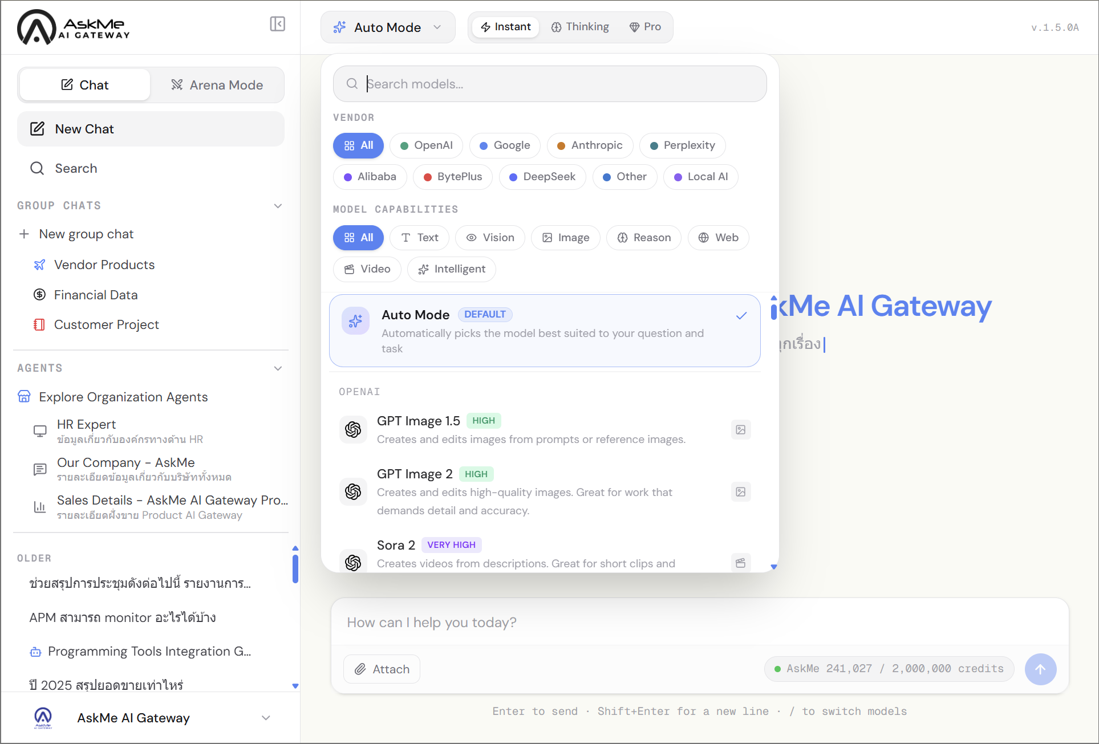The image size is (1099, 744).
Task: Collapse the Group Chats section
Action: pos(278,206)
